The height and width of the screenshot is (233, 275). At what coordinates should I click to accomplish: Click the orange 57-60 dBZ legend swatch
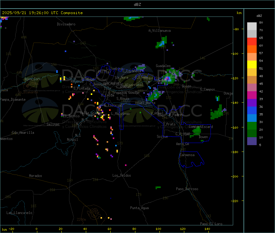[x=252, y=49]
